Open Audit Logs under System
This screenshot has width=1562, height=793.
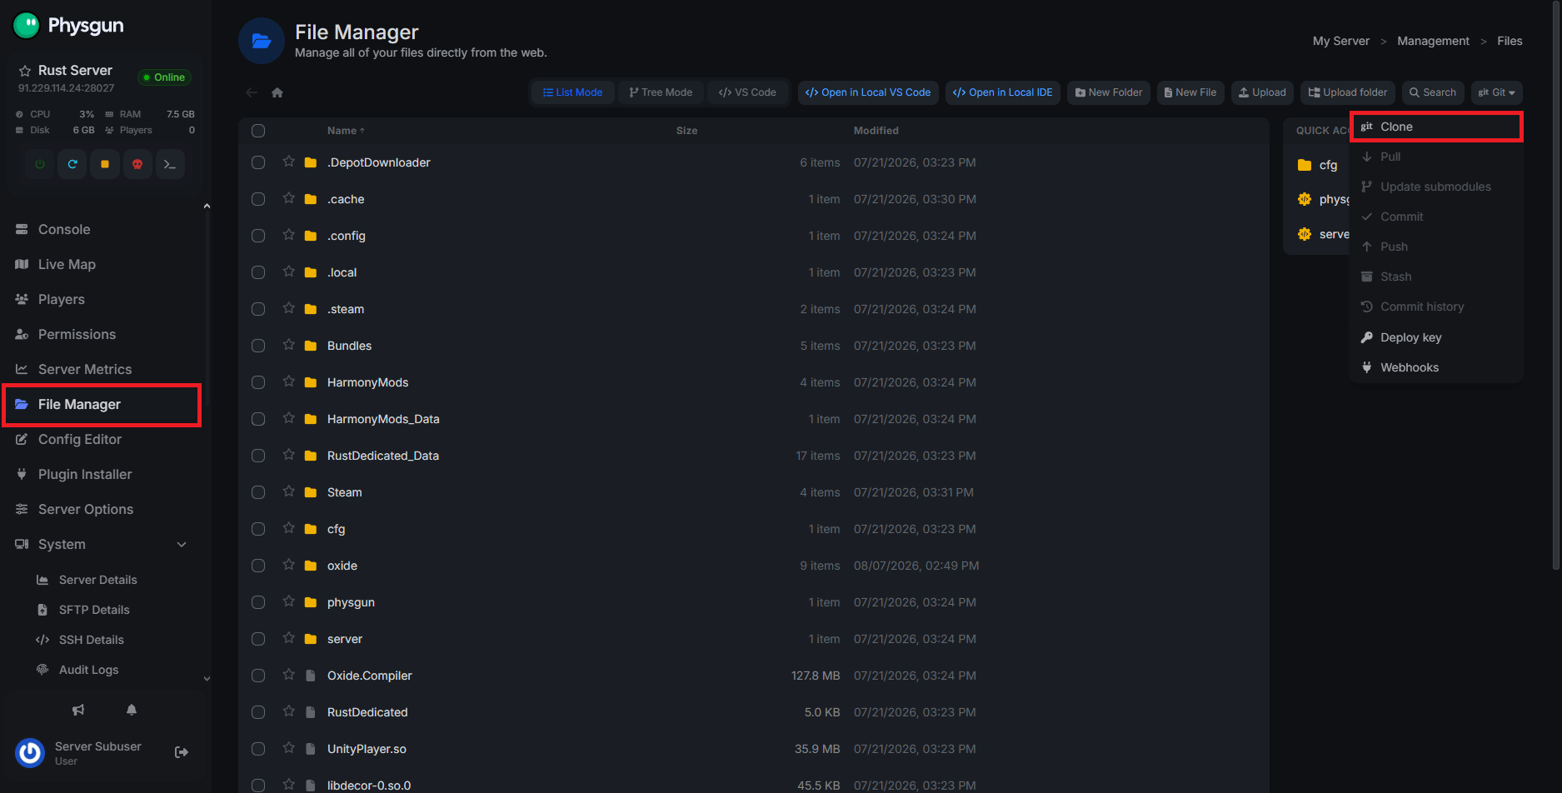(x=88, y=670)
